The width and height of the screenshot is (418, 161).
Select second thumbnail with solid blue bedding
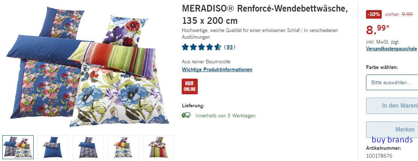[53, 147]
